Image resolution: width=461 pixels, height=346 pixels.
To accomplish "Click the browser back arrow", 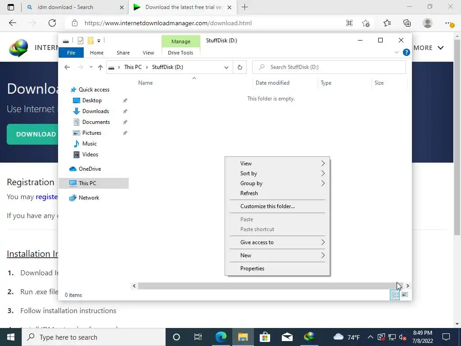I will coord(13,23).
